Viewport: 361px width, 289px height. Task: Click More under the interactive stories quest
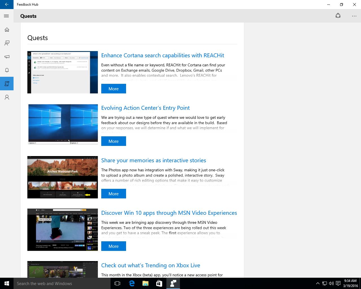(x=114, y=194)
